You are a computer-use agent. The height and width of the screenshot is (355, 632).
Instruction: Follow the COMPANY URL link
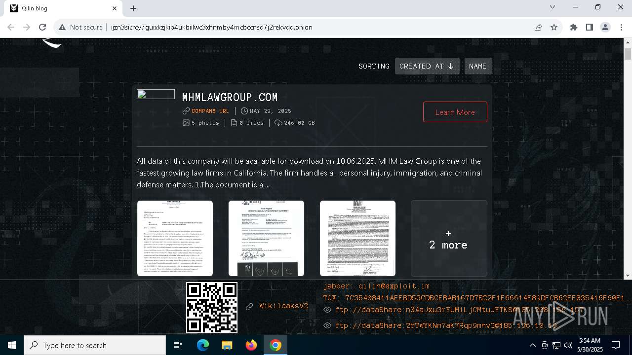point(210,111)
